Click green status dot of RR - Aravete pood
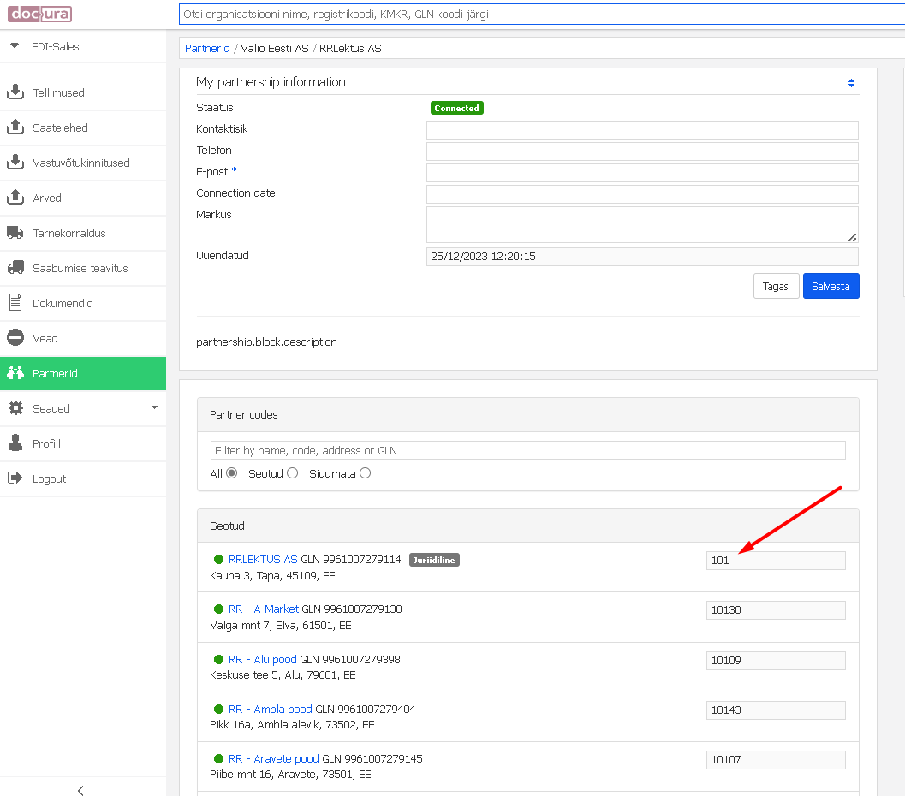 coord(218,758)
